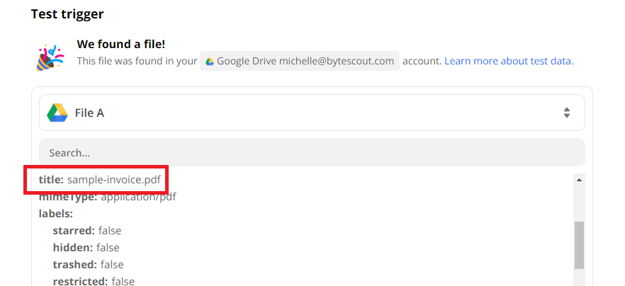This screenshot has height=286, width=625.
Task: Click the Google Drive michelle@bytescout.com account badge
Action: click(299, 61)
